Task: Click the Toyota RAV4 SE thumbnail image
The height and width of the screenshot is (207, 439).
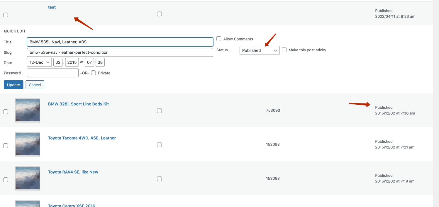Action: [x=28, y=178]
